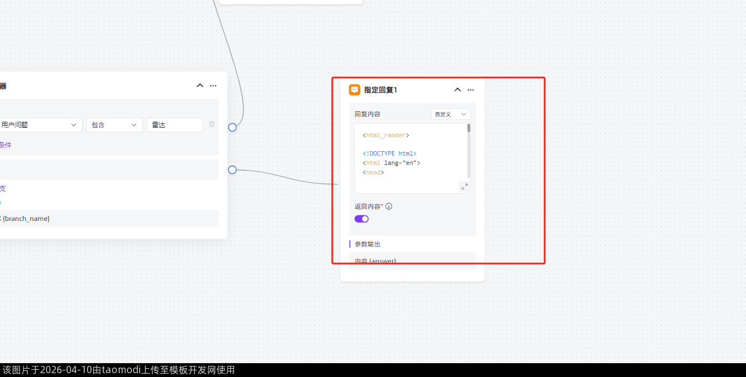Image resolution: width=746 pixels, height=377 pixels.
Task: Open the 包含 operator dropdown
Action: (114, 125)
